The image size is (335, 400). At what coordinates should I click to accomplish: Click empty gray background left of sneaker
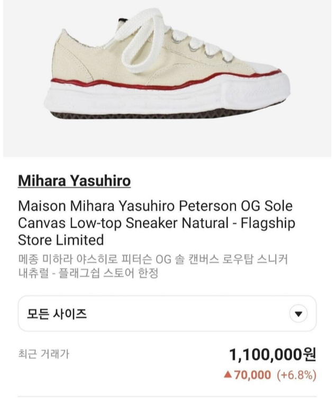pyautogui.click(x=24, y=79)
